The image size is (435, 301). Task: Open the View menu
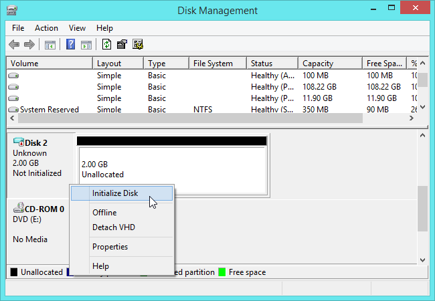[77, 28]
